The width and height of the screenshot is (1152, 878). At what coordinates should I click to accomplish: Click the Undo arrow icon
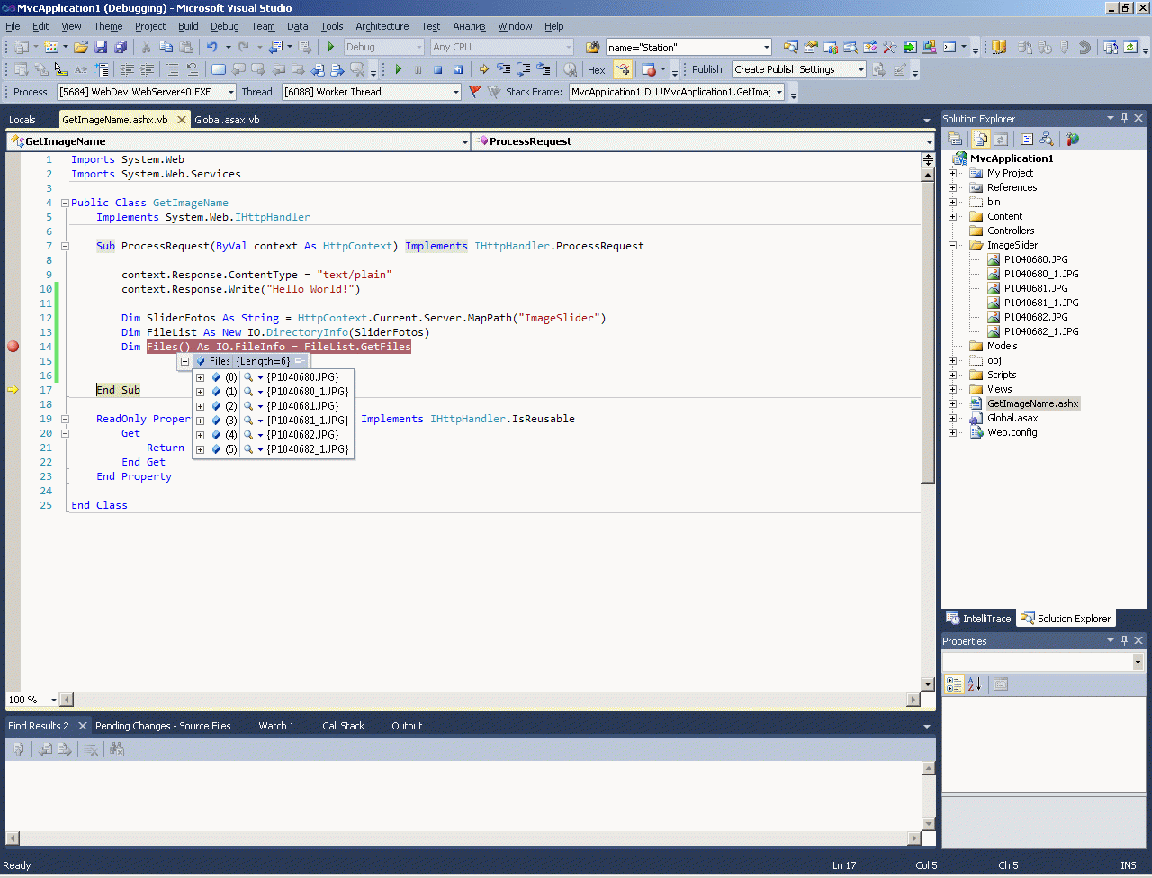(211, 47)
